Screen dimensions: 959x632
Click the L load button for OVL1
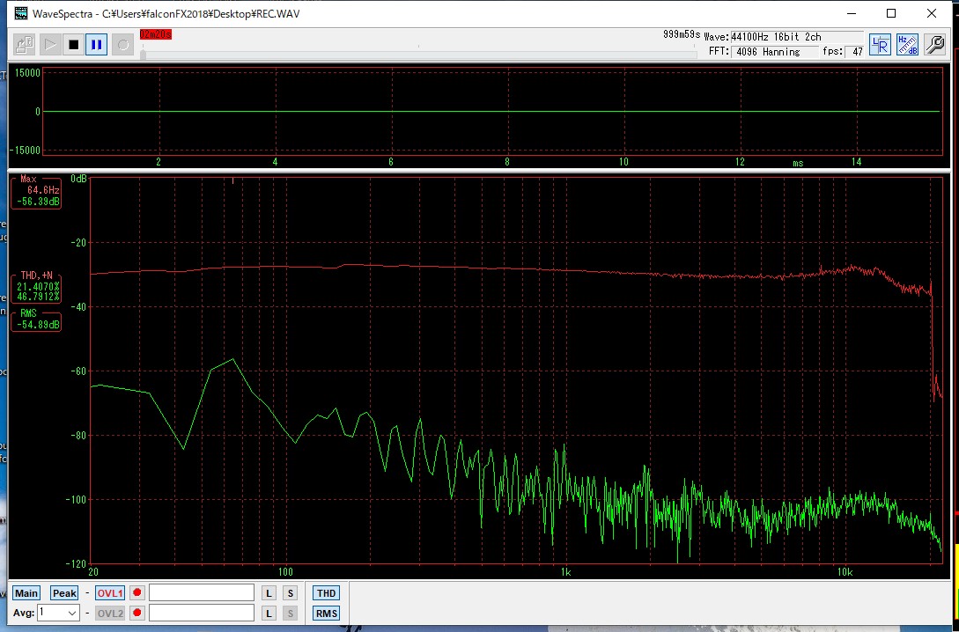[x=269, y=593]
